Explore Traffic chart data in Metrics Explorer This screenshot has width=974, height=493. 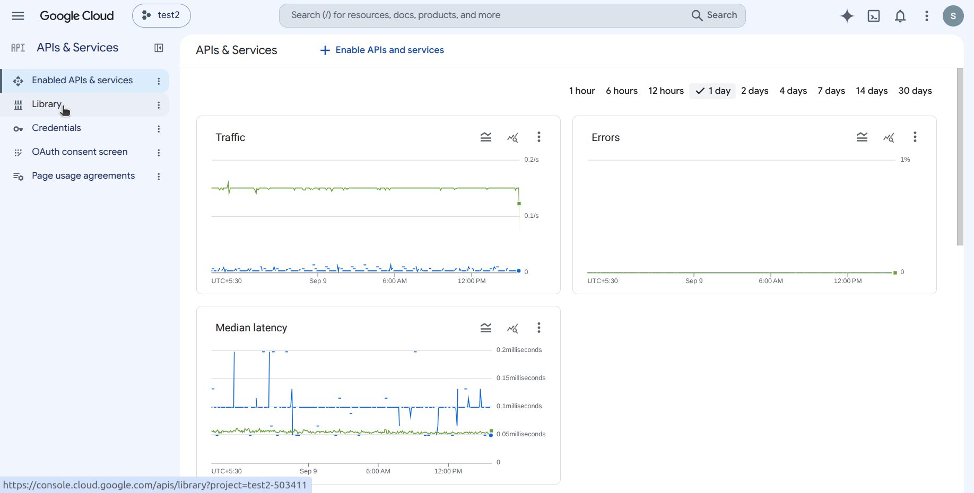(x=512, y=137)
